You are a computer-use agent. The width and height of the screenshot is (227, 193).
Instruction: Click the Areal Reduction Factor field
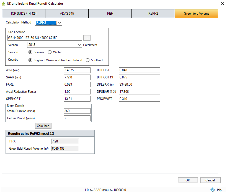click(77, 92)
